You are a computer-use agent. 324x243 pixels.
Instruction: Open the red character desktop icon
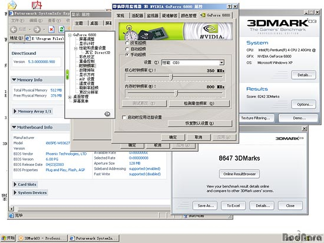click(x=37, y=5)
